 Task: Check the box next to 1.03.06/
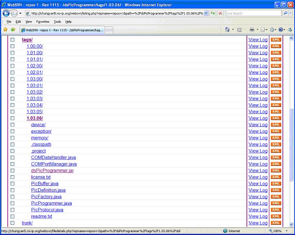pos(12,118)
